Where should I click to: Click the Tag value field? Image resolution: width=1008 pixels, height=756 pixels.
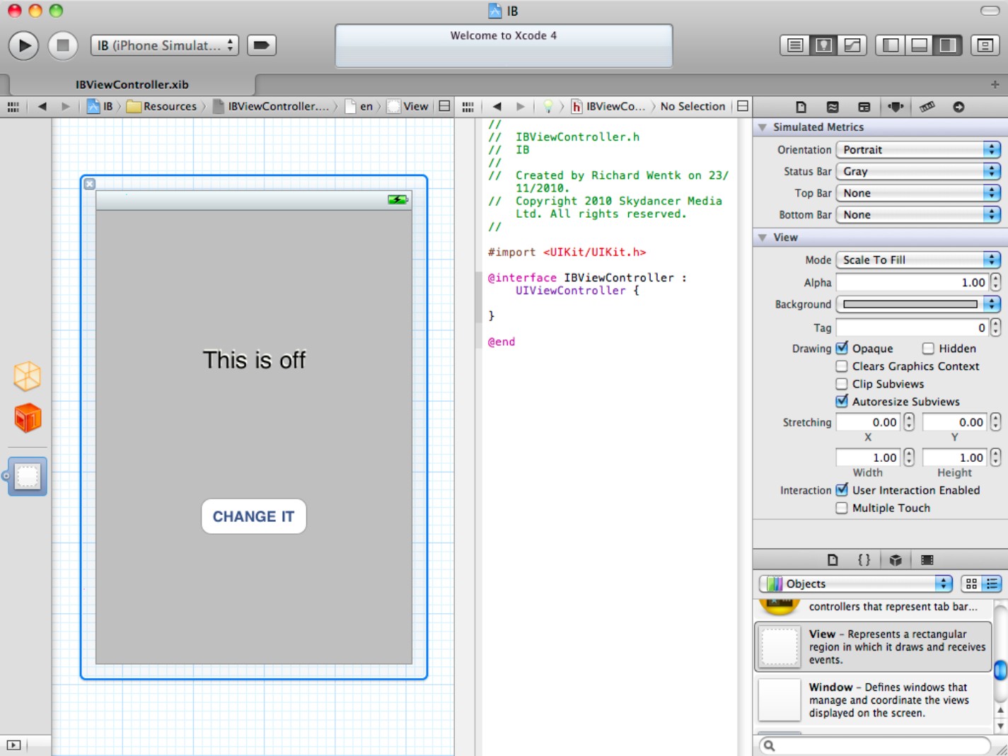(x=912, y=327)
